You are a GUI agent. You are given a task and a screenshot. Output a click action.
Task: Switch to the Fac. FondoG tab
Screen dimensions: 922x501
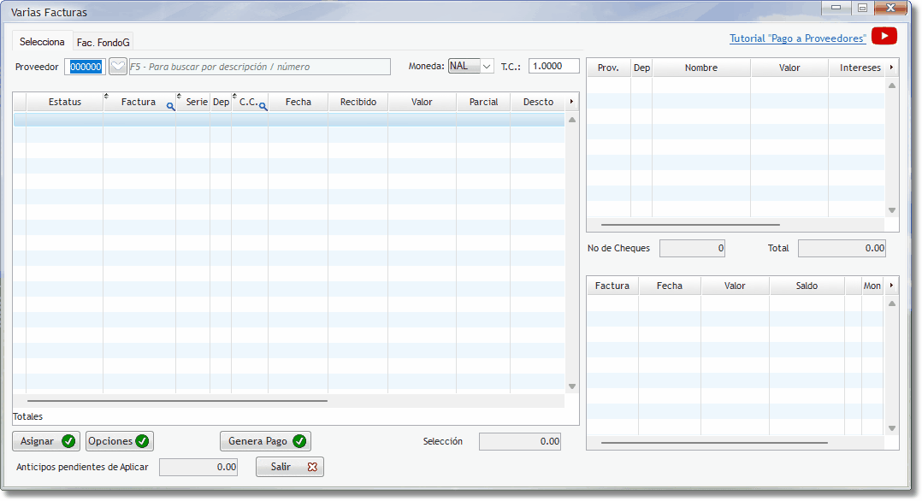(103, 43)
